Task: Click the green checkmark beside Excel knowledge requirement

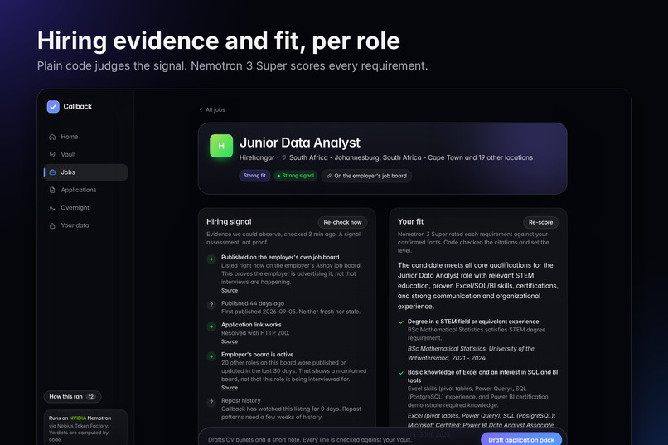Action: click(401, 373)
